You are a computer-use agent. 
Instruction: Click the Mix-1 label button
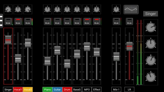click(x=116, y=89)
